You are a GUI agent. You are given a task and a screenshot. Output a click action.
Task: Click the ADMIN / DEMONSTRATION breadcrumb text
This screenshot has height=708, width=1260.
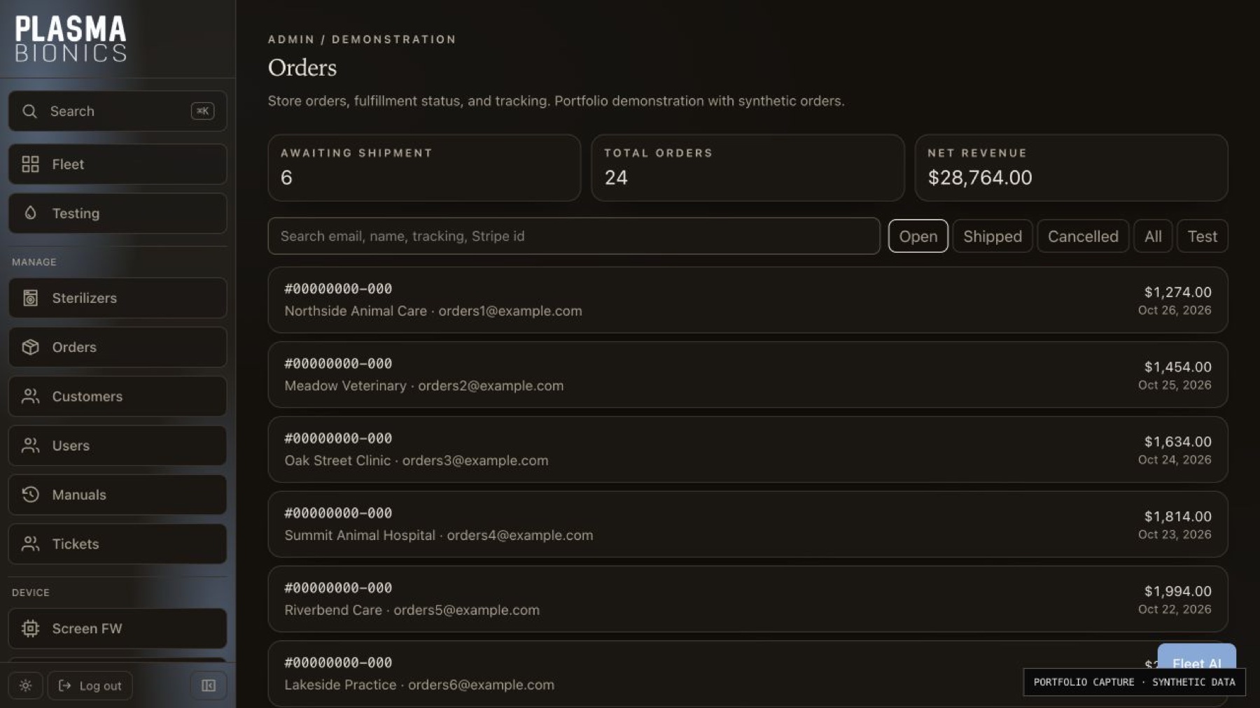pyautogui.click(x=362, y=39)
